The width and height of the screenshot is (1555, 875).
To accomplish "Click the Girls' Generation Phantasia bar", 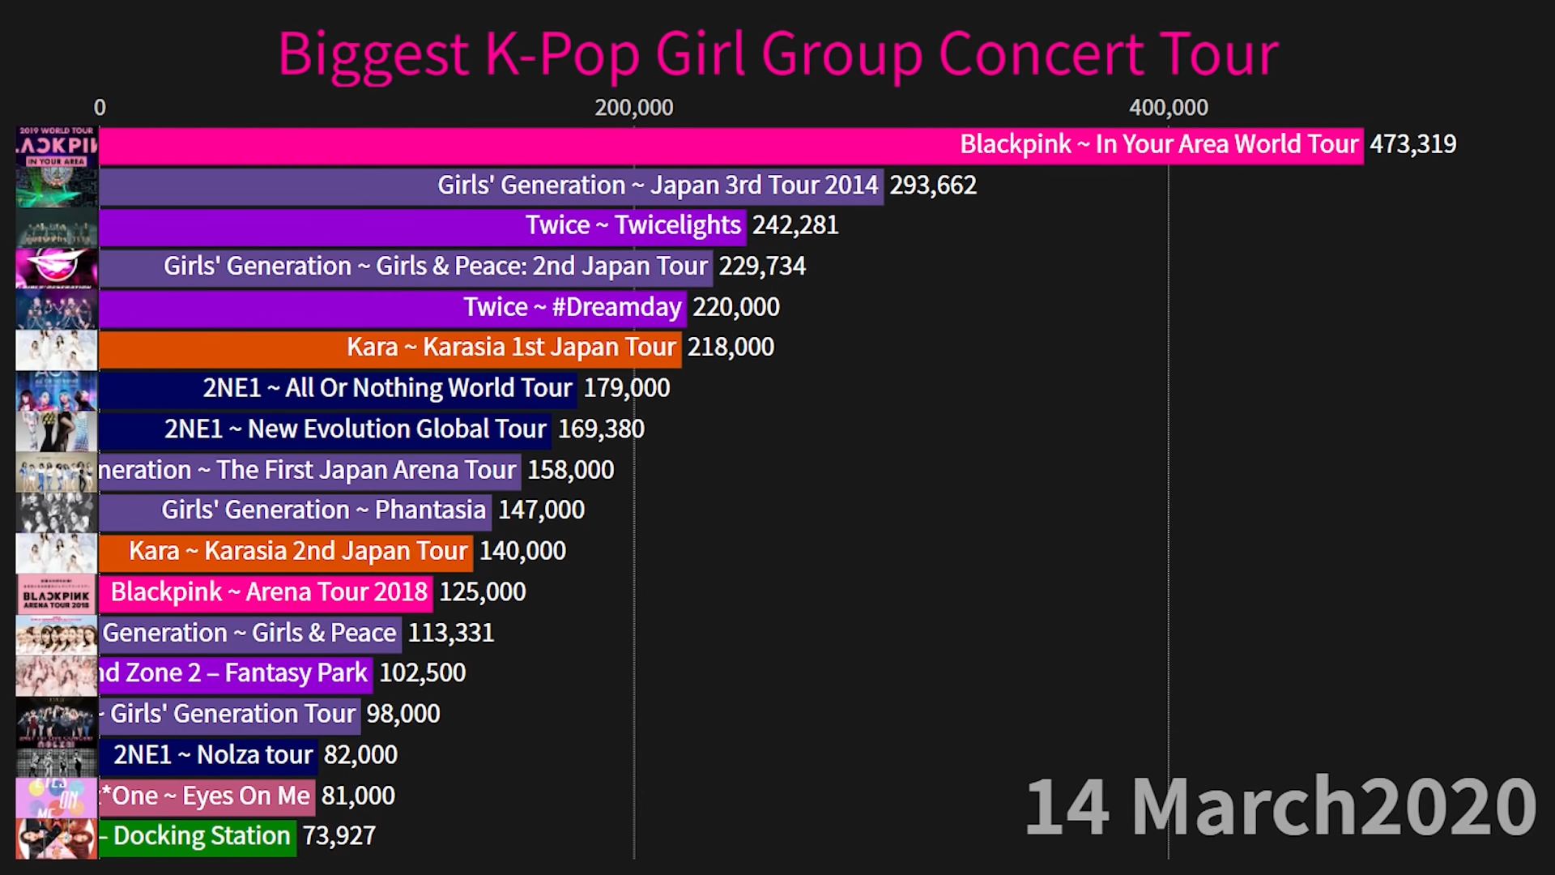I will 296,510.
